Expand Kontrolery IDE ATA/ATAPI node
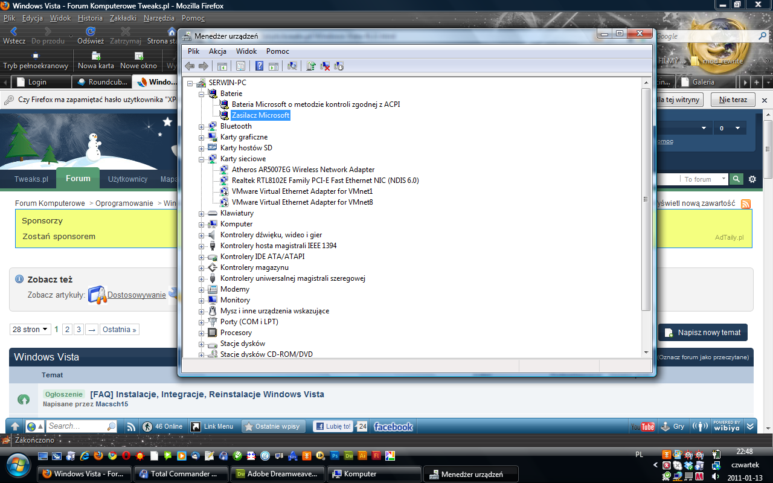This screenshot has height=483, width=773. 202,257
